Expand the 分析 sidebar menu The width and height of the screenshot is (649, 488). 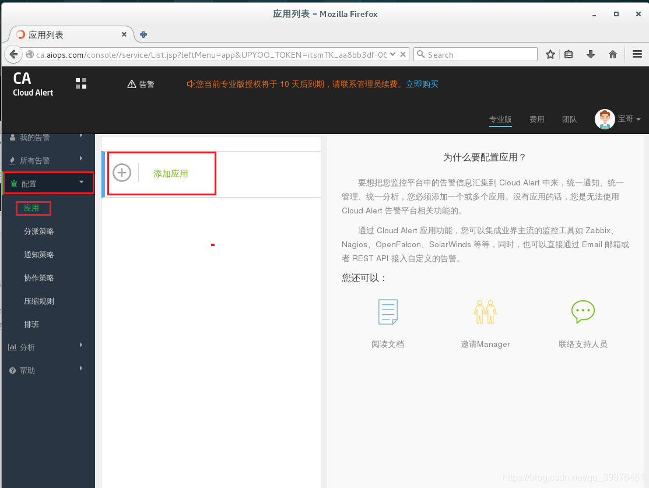pos(48,347)
